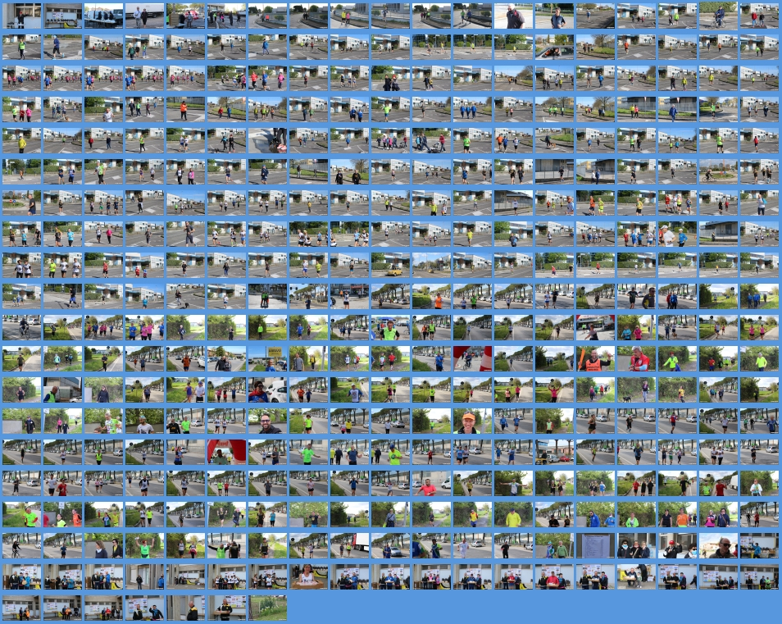The height and width of the screenshot is (624, 782).
Task: Open top-row close-up of man against white background
Action: coord(513,16)
